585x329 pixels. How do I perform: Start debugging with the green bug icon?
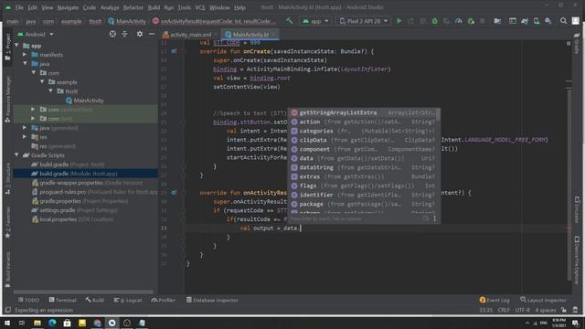tap(435, 21)
